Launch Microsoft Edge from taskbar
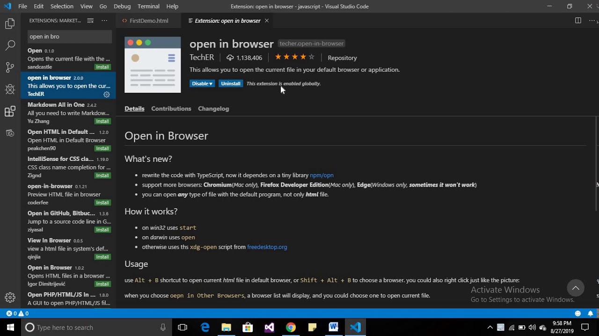This screenshot has height=336, width=599. 205,327
